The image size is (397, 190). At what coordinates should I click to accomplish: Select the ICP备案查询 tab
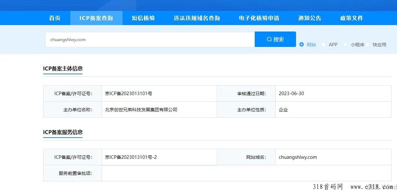pos(96,18)
